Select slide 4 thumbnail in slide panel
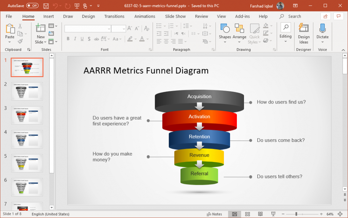Viewport: 348px width, 218px height. point(27,139)
